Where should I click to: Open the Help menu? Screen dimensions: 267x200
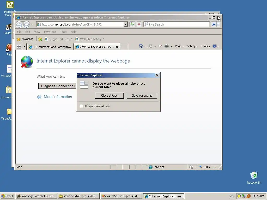pos(73,32)
